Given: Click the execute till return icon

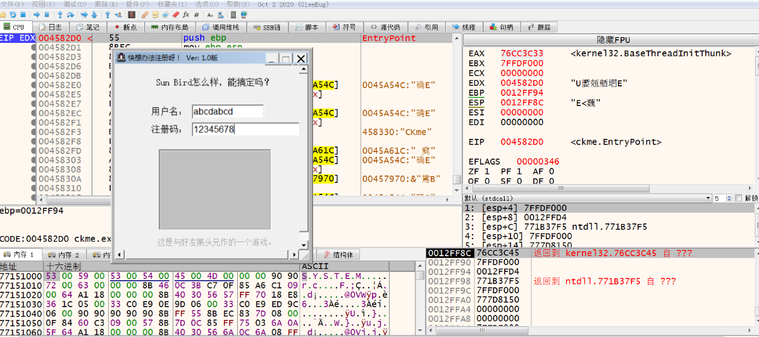Looking at the screenshot, I should coord(108,14).
